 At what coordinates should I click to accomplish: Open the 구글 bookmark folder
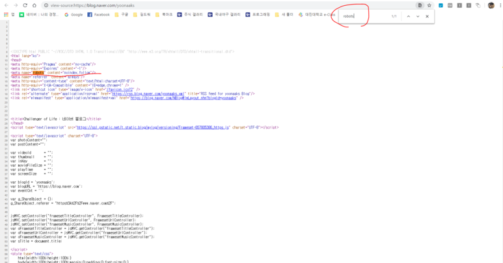coord(121,14)
